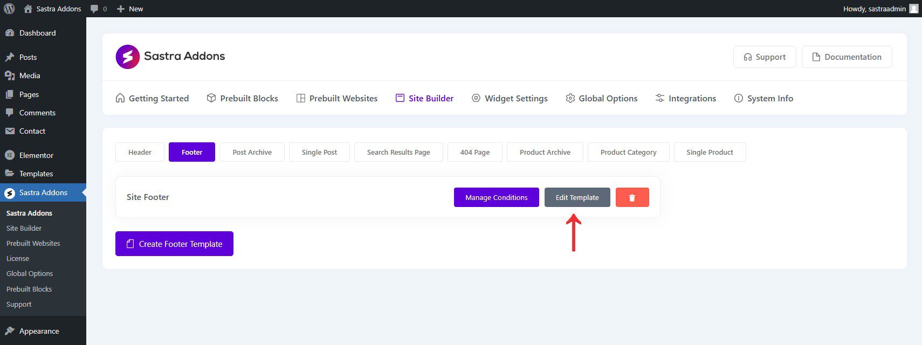Viewport: 922px width, 345px height.
Task: Click the Integrations sliders icon
Action: (x=660, y=98)
